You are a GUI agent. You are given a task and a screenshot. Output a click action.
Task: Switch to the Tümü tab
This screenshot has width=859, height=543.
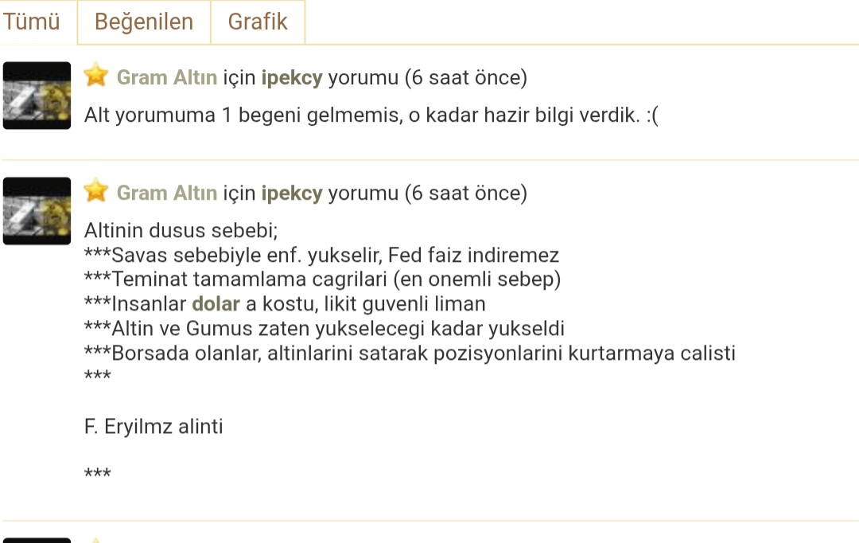[32, 22]
